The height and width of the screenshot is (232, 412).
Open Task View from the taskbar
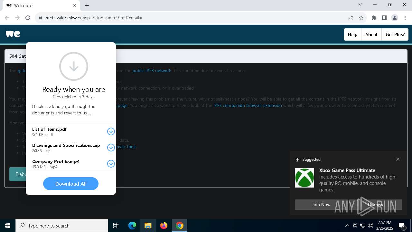coord(116,226)
